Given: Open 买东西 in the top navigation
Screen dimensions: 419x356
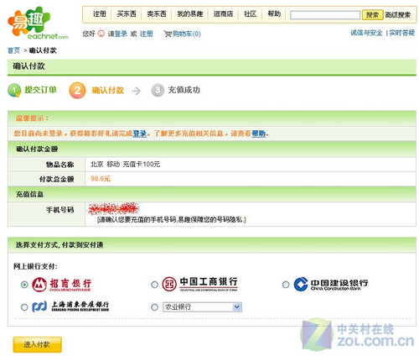Looking at the screenshot, I should 127,14.
